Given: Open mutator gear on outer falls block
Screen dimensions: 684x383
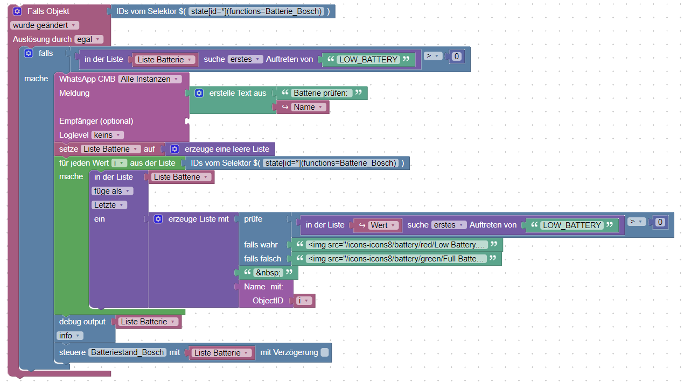Looking at the screenshot, I should [x=29, y=53].
